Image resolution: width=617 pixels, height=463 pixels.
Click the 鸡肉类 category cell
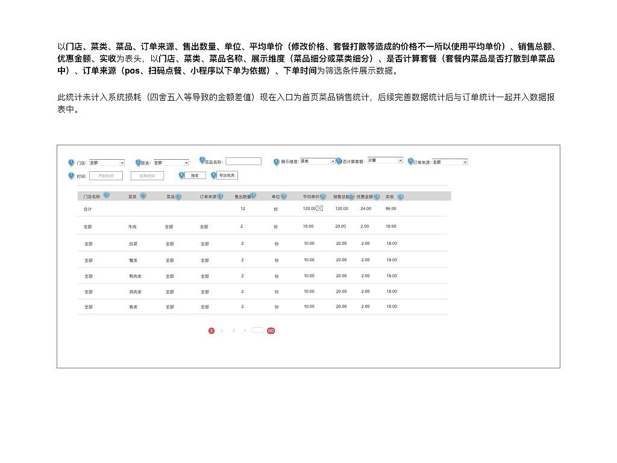pyautogui.click(x=136, y=292)
